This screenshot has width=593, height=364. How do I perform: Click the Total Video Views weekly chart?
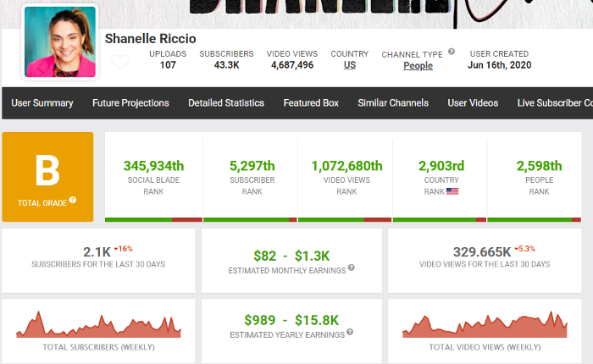(x=485, y=323)
